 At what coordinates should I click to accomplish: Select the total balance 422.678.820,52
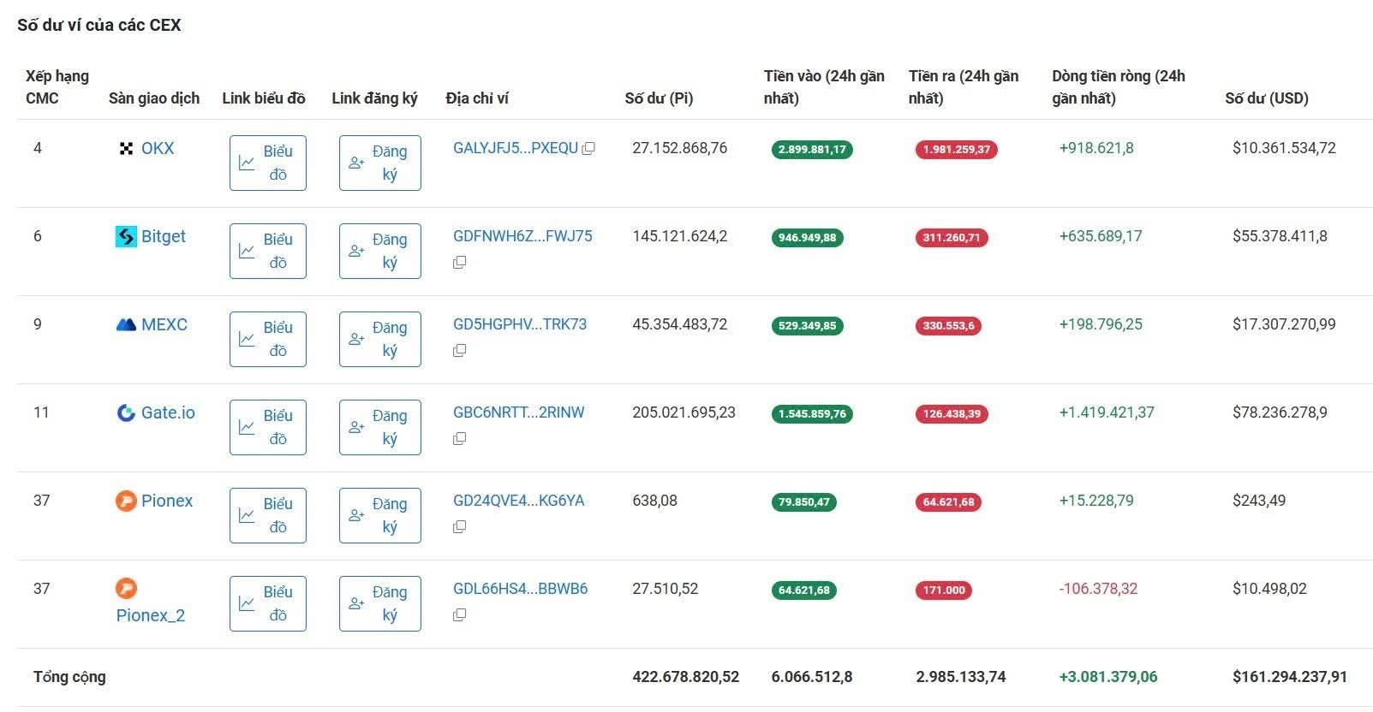[685, 677]
